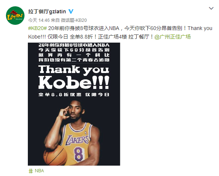Image resolution: width=219 pixels, height=176 pixels.
Task: Open the #KB20# hashtag topic
Action: [37, 28]
